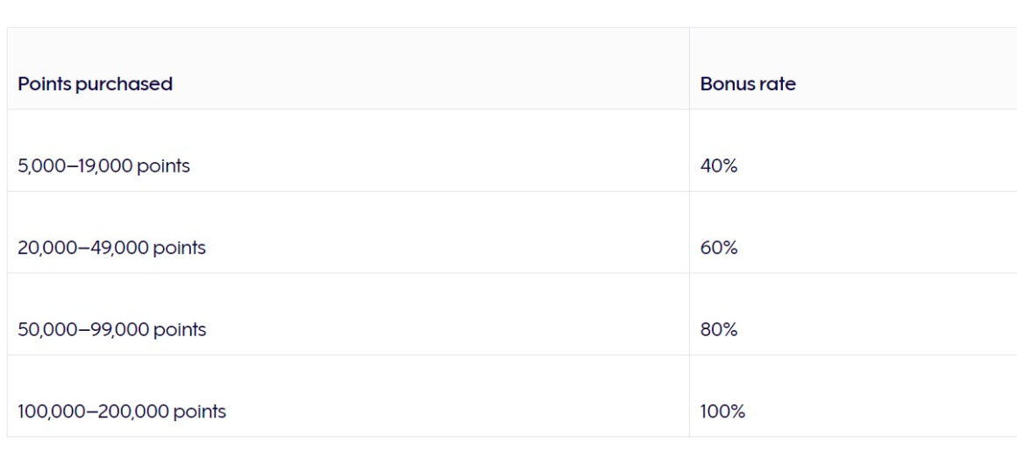1017x471 pixels.
Task: Select the 80% bonus rate cell
Action: (x=853, y=314)
